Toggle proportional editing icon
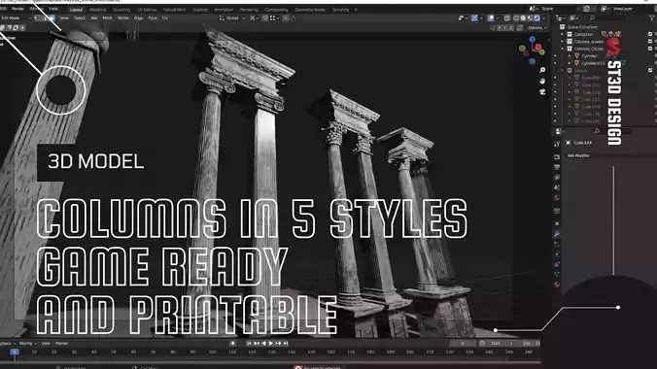The height and width of the screenshot is (369, 657). (286, 18)
